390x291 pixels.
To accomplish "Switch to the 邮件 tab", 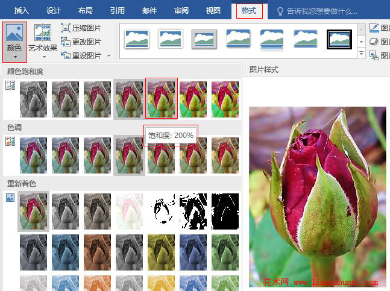I will pos(149,10).
